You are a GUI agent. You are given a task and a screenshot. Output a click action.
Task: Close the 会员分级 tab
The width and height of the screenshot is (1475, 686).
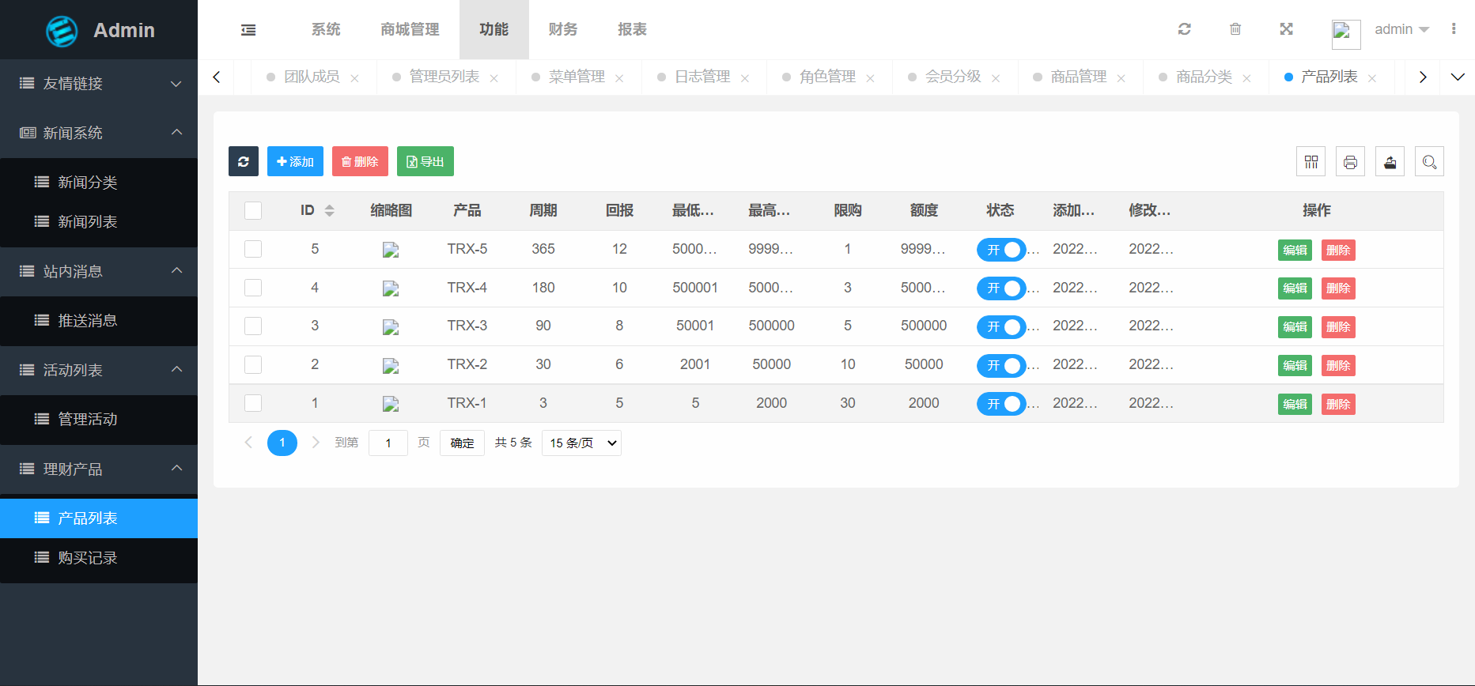996,78
